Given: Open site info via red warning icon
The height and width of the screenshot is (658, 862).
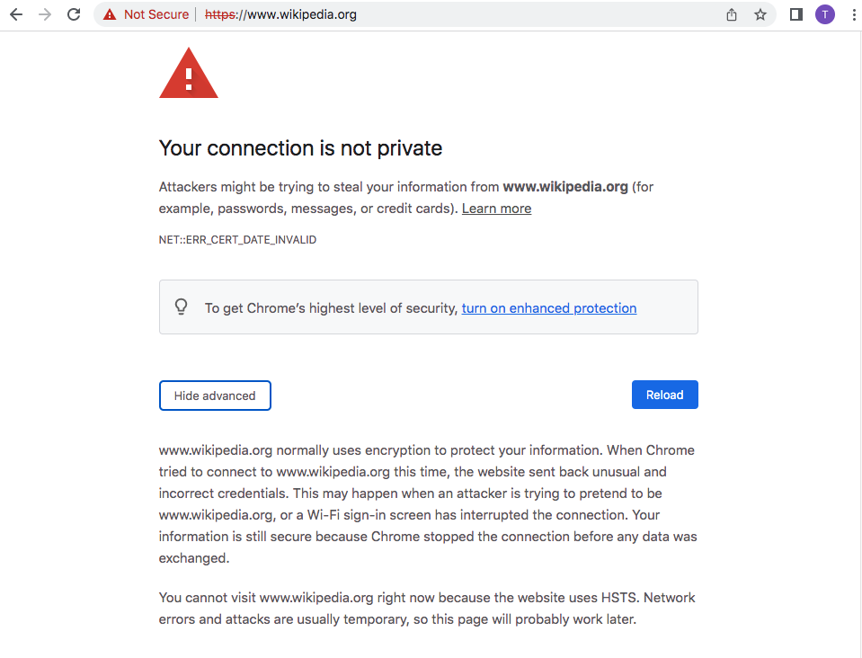Looking at the screenshot, I should pos(110,15).
